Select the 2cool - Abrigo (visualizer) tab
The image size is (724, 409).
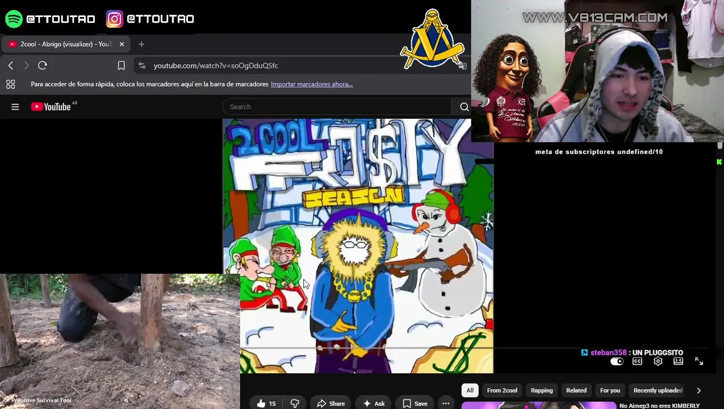66,44
